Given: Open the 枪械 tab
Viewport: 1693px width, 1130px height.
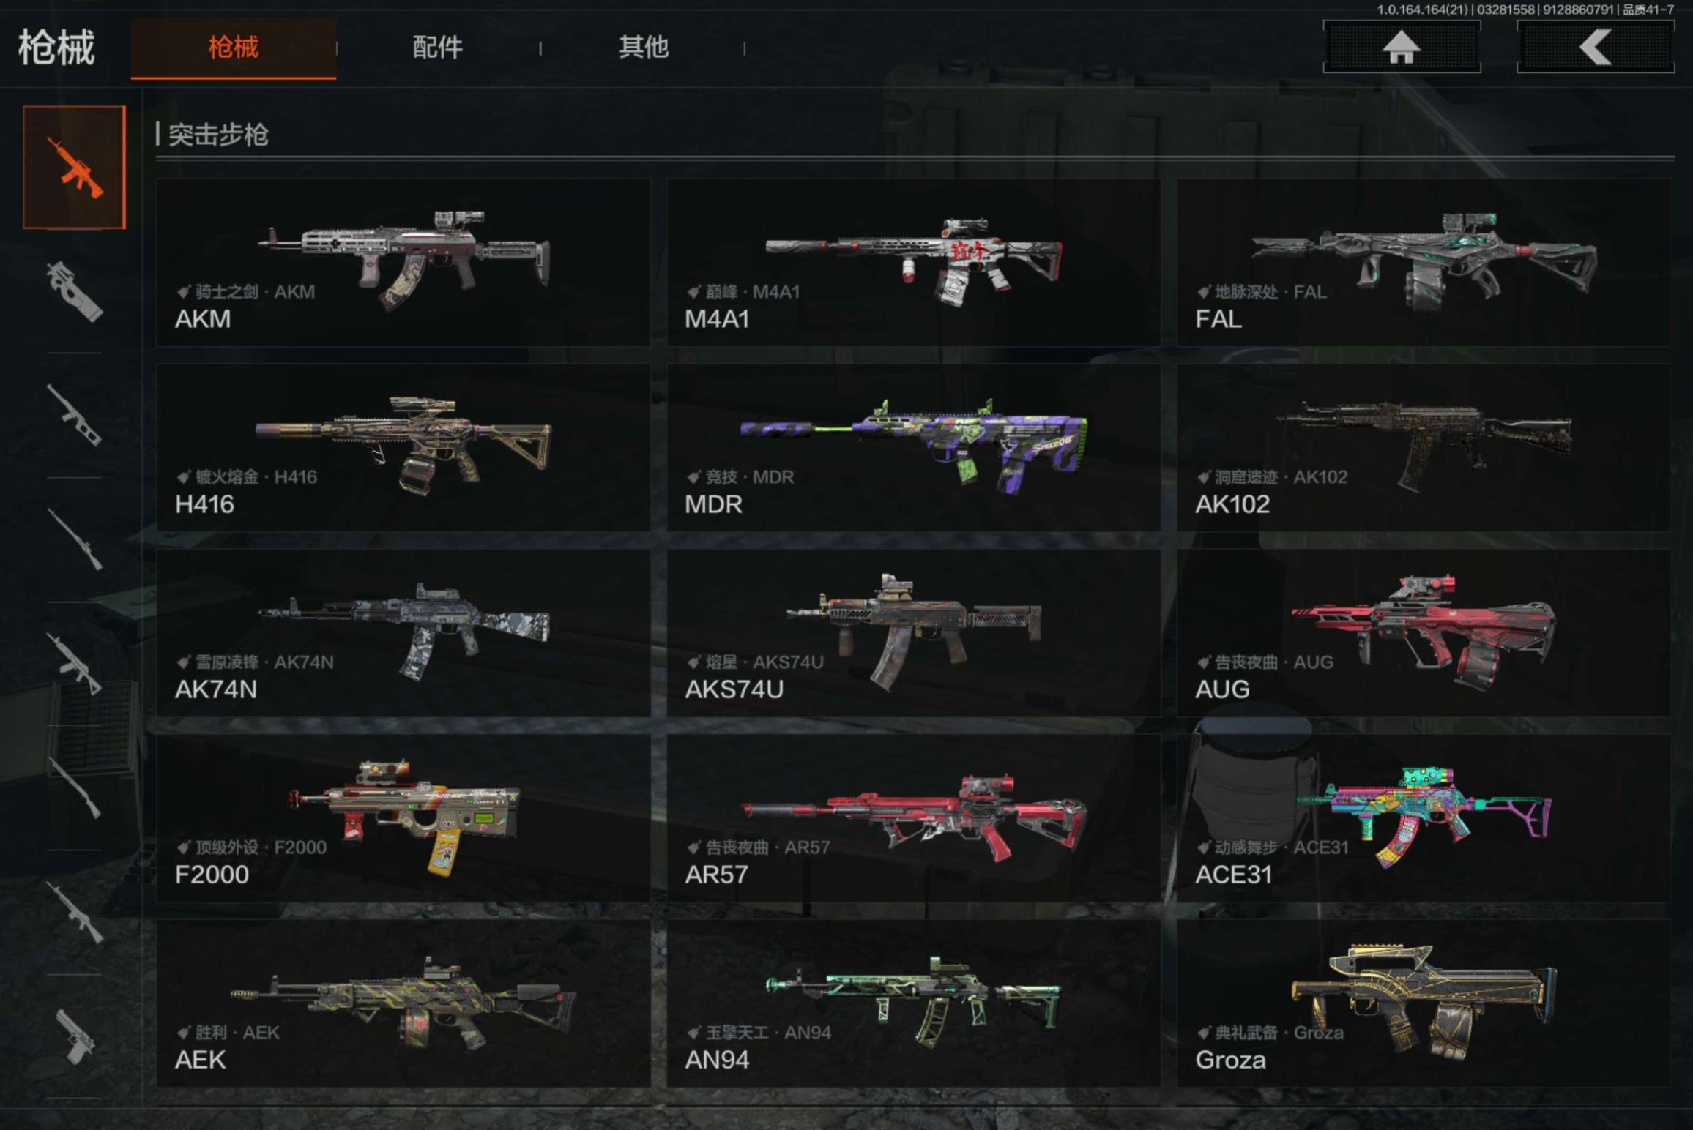Looking at the screenshot, I should point(234,48).
